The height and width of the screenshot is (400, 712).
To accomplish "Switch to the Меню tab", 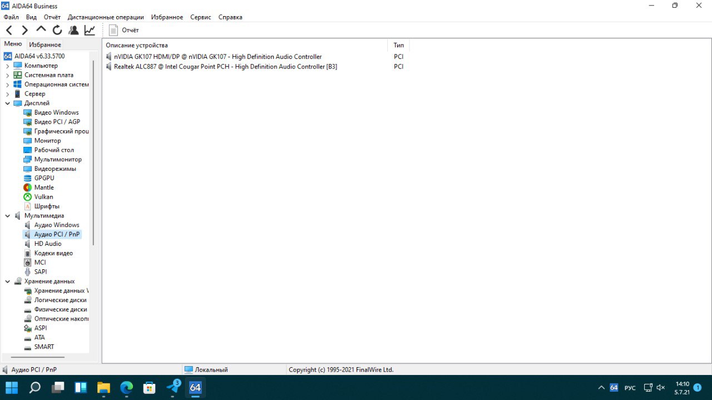I will [x=13, y=44].
